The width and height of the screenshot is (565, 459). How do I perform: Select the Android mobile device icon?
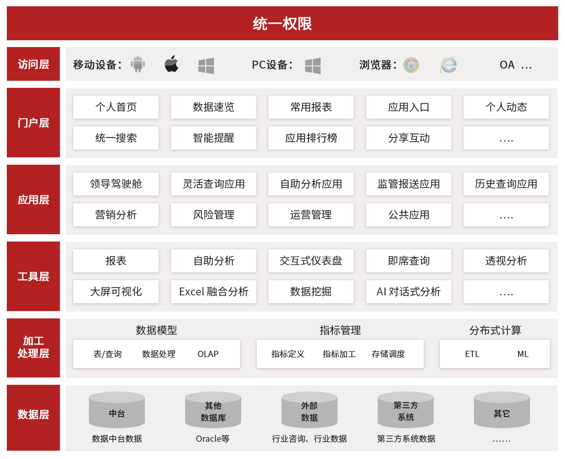point(137,65)
